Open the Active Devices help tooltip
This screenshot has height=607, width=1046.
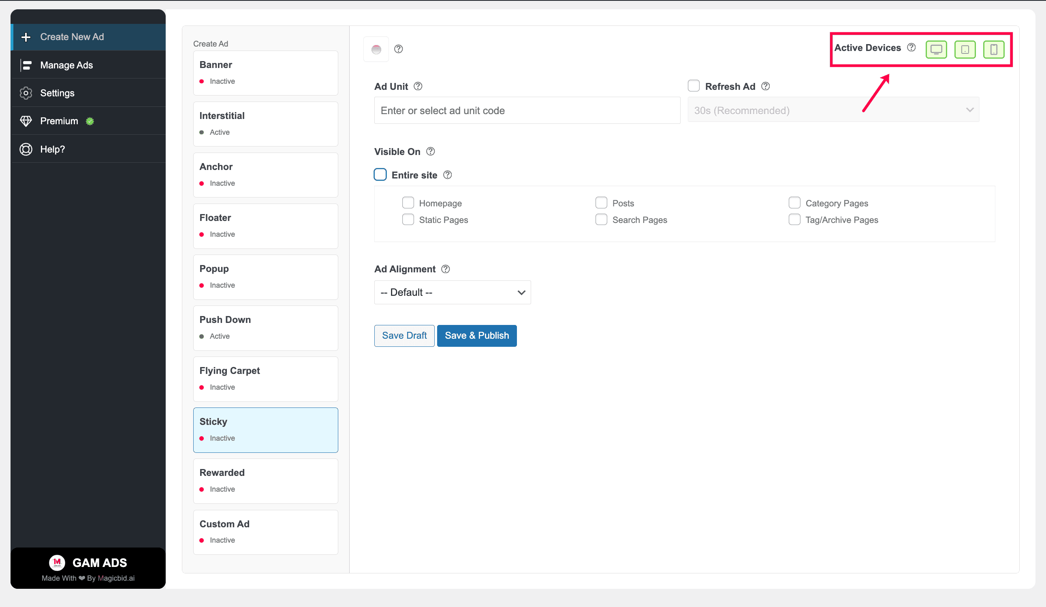(911, 47)
